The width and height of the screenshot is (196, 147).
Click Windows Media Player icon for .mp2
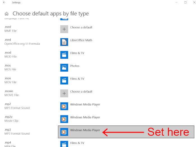pos(64,106)
